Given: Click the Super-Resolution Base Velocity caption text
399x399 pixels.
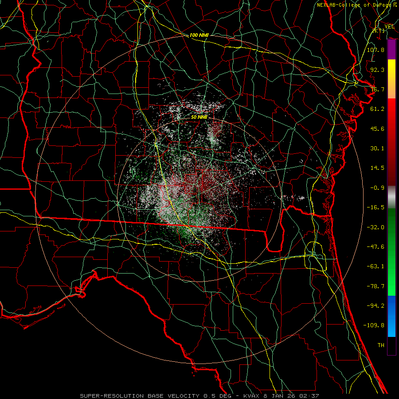Looking at the screenshot, I should (x=199, y=396).
